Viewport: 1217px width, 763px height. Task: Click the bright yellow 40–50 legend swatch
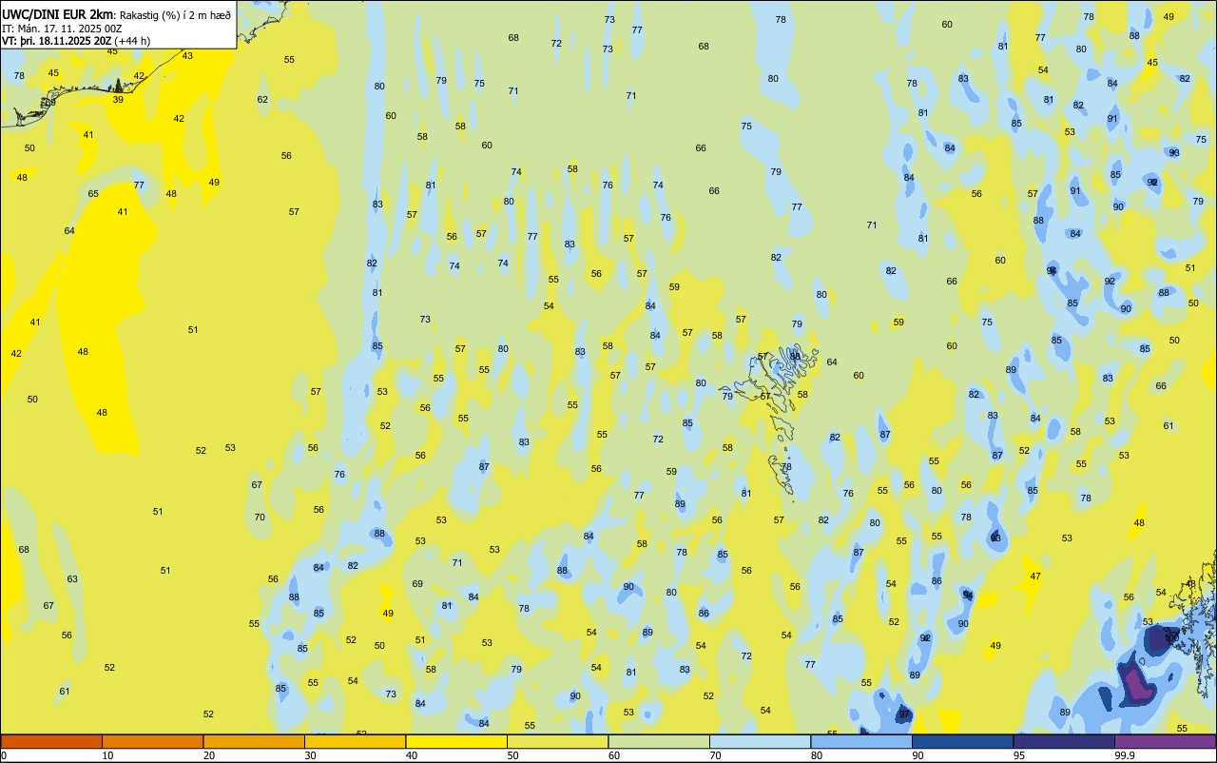pos(456,741)
